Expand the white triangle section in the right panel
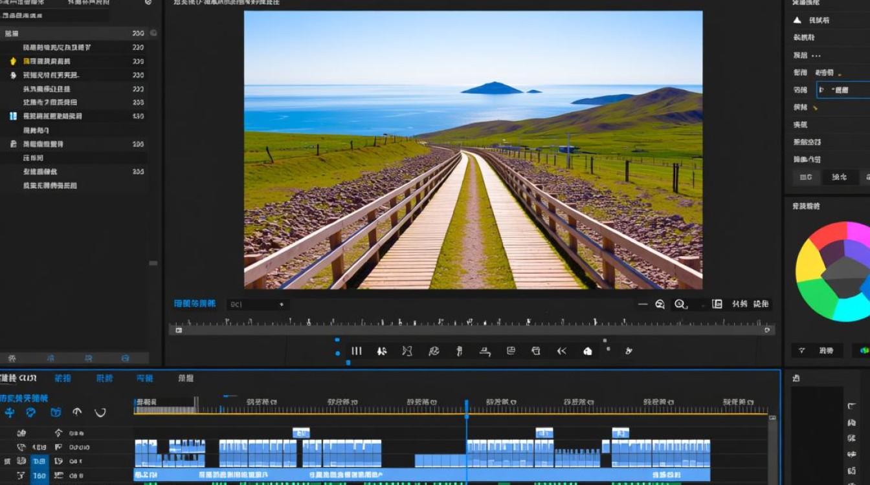This screenshot has width=870, height=485. tap(797, 20)
